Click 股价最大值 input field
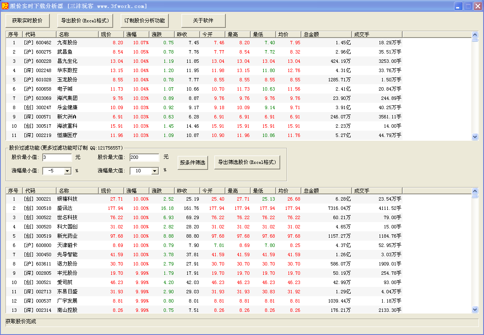This screenshot has height=335, width=484. (x=144, y=158)
